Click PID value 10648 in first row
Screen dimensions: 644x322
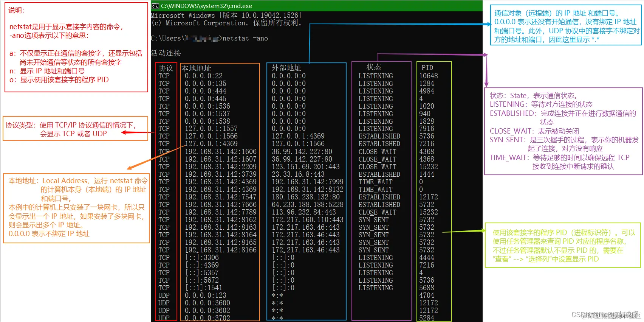[x=429, y=76]
